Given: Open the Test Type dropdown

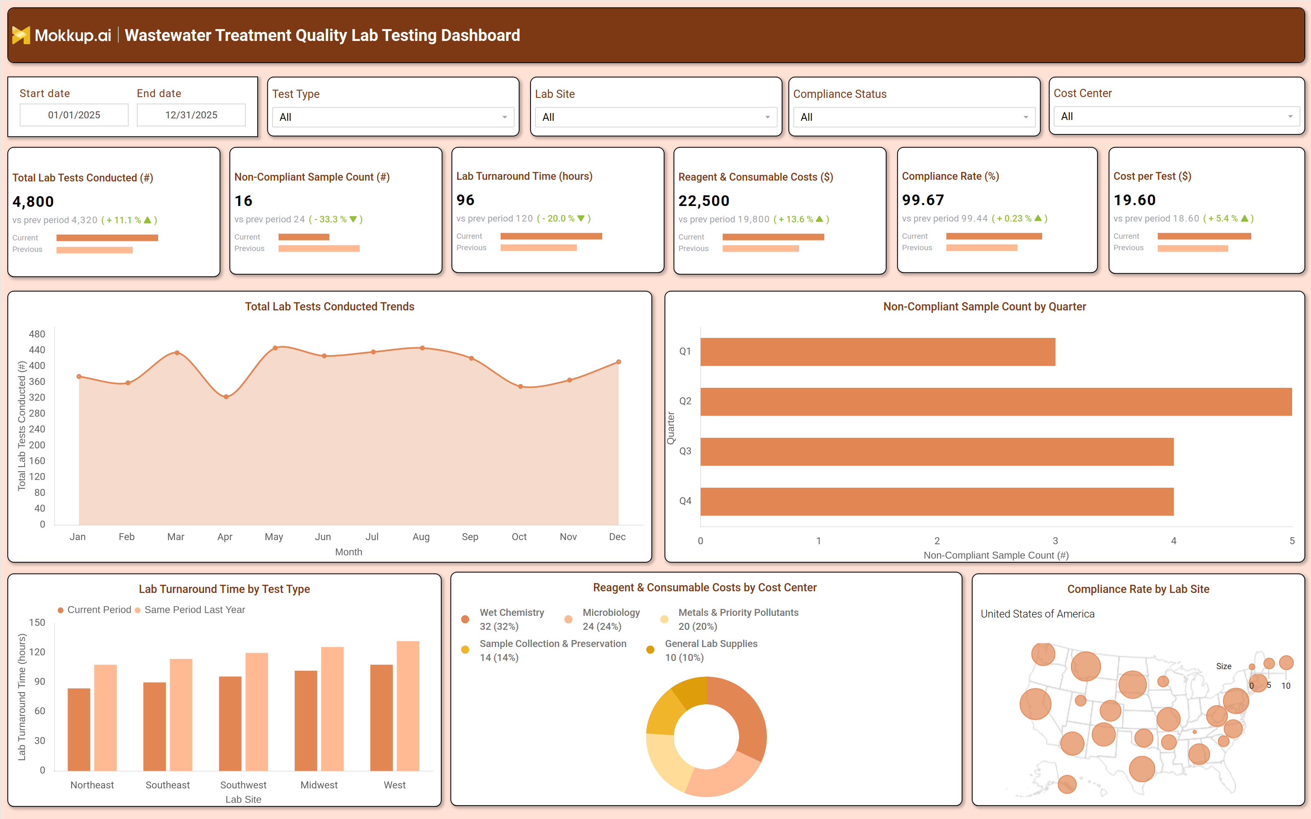Looking at the screenshot, I should (393, 117).
